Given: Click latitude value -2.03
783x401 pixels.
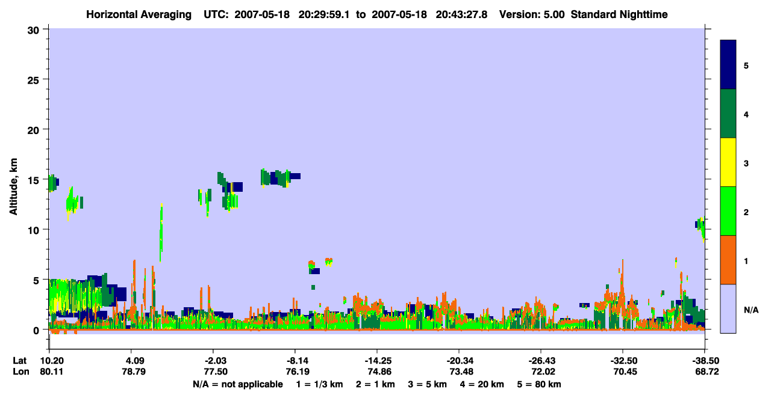Looking at the screenshot, I should (x=213, y=361).
